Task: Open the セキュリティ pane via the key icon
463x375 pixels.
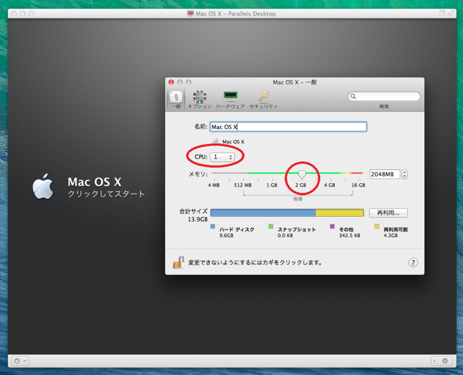Action: tap(265, 96)
